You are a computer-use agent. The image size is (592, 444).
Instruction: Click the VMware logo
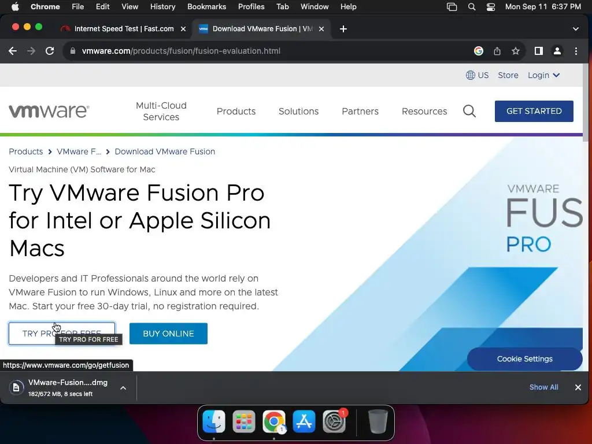(x=49, y=111)
